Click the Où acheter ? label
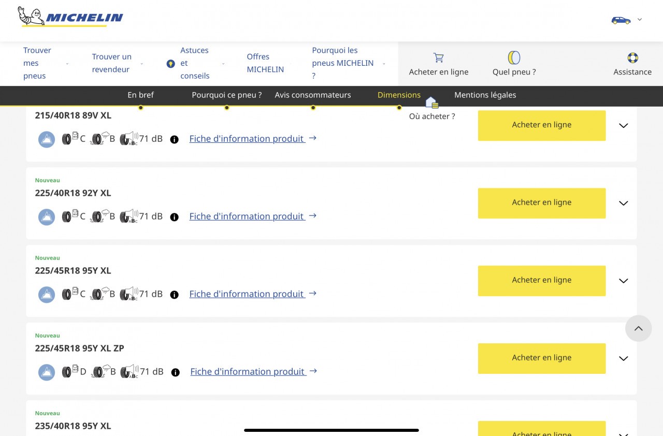Image resolution: width=663 pixels, height=436 pixels. click(x=432, y=117)
